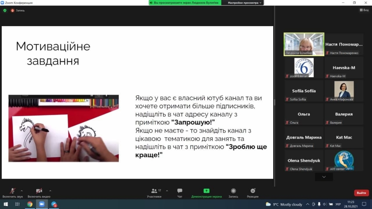The width and height of the screenshot is (372, 209).
Task: Click the dragon drawing video image on slide
Action: click(64, 128)
